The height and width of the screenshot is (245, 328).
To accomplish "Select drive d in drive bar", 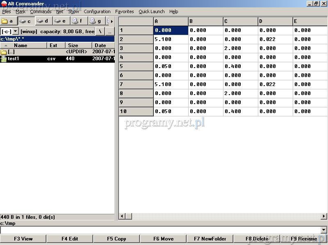I will (43, 21).
